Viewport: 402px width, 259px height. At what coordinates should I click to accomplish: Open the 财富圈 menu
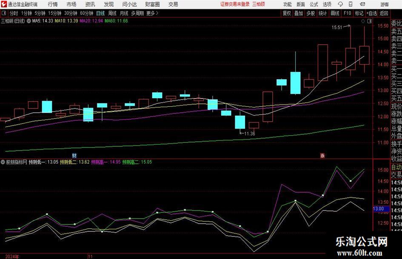point(152,4)
